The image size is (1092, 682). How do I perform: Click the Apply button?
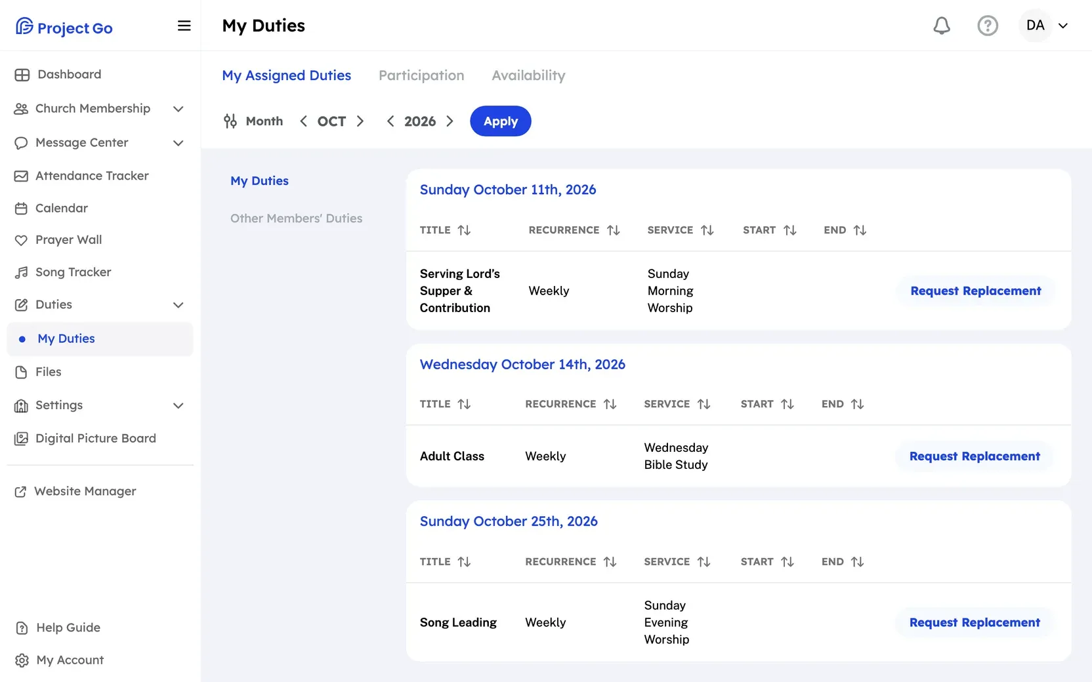(501, 121)
